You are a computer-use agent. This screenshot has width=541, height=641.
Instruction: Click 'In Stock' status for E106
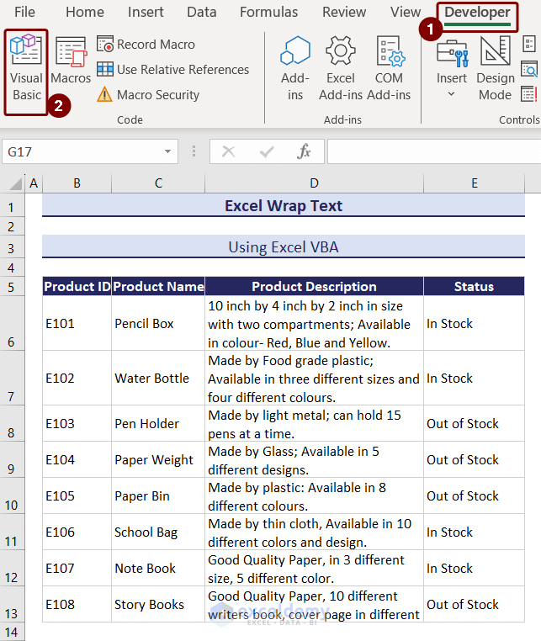474,532
